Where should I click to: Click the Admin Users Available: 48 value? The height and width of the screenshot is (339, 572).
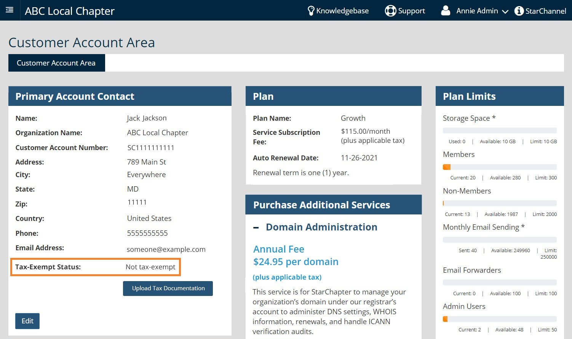click(509, 330)
